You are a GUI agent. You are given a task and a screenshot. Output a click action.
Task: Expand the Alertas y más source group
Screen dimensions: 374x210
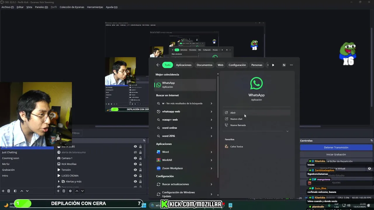(59, 181)
